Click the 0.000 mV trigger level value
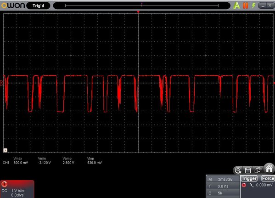This screenshot has width=275, height=198. click(x=264, y=185)
